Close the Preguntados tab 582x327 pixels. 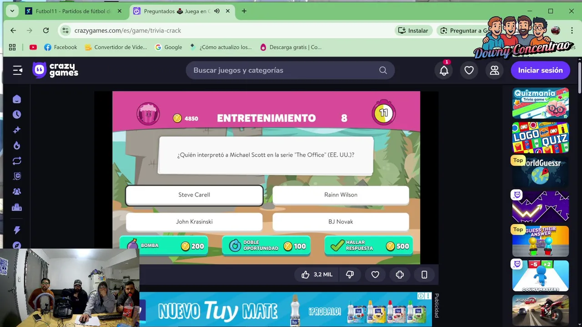[228, 11]
